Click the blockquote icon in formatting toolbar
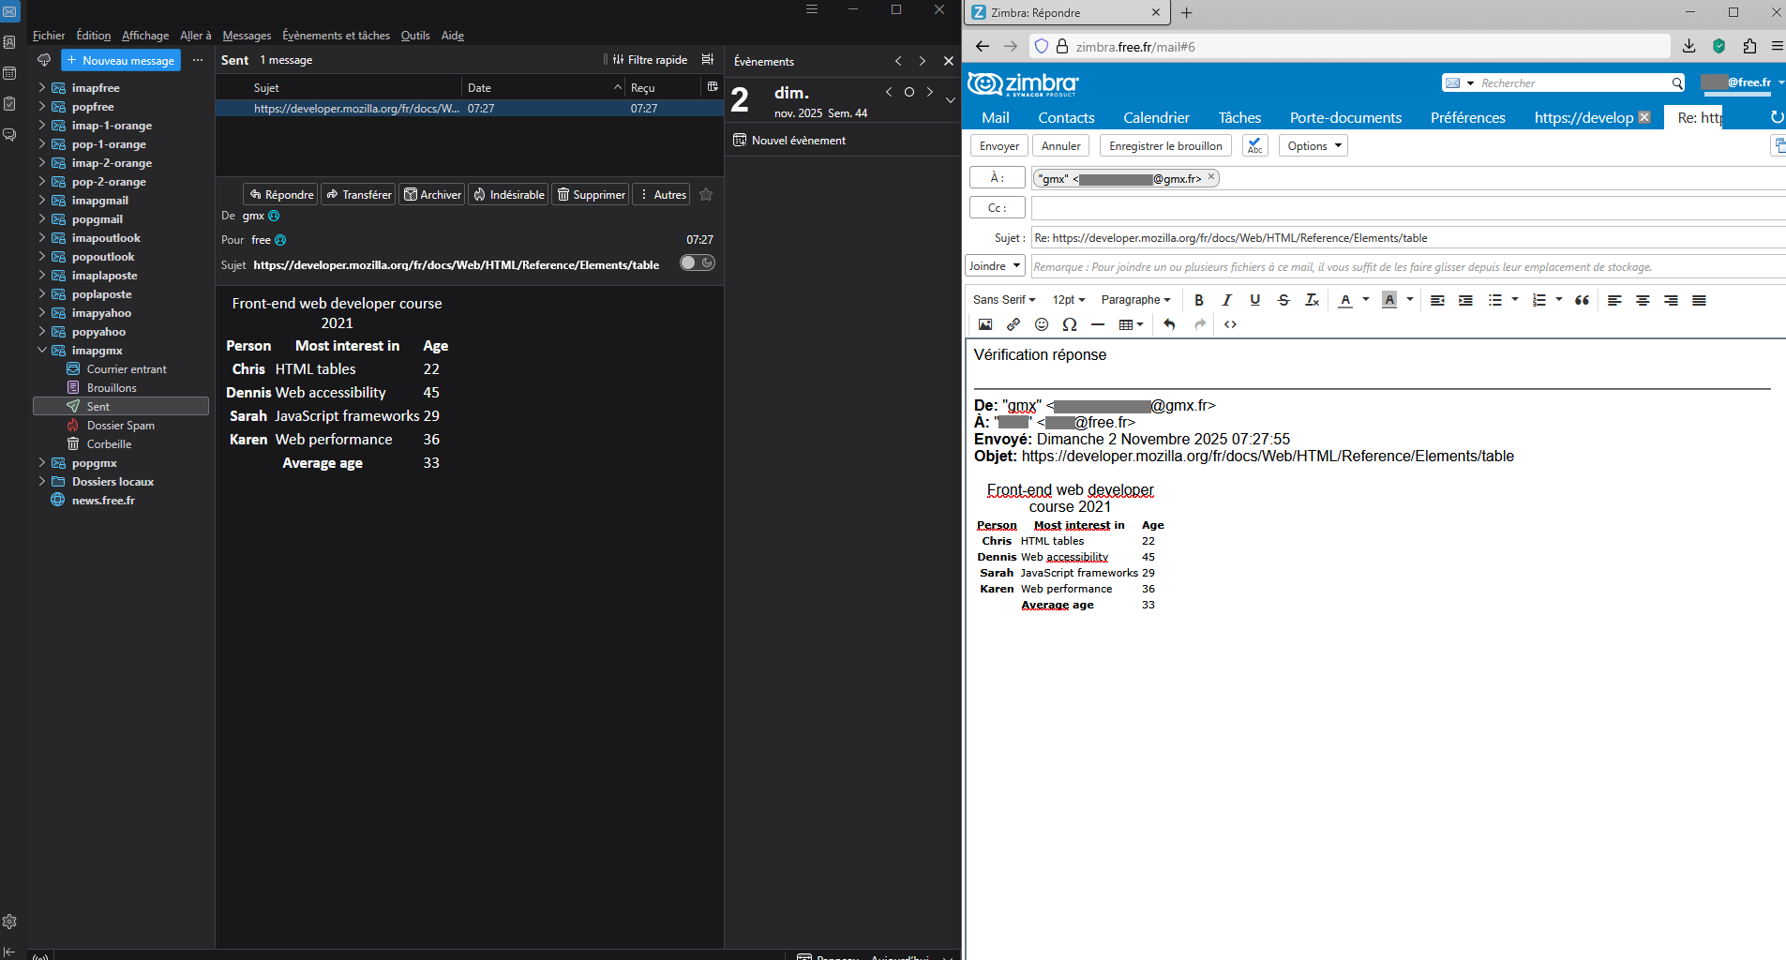Image resolution: width=1786 pixels, height=960 pixels. [1582, 300]
